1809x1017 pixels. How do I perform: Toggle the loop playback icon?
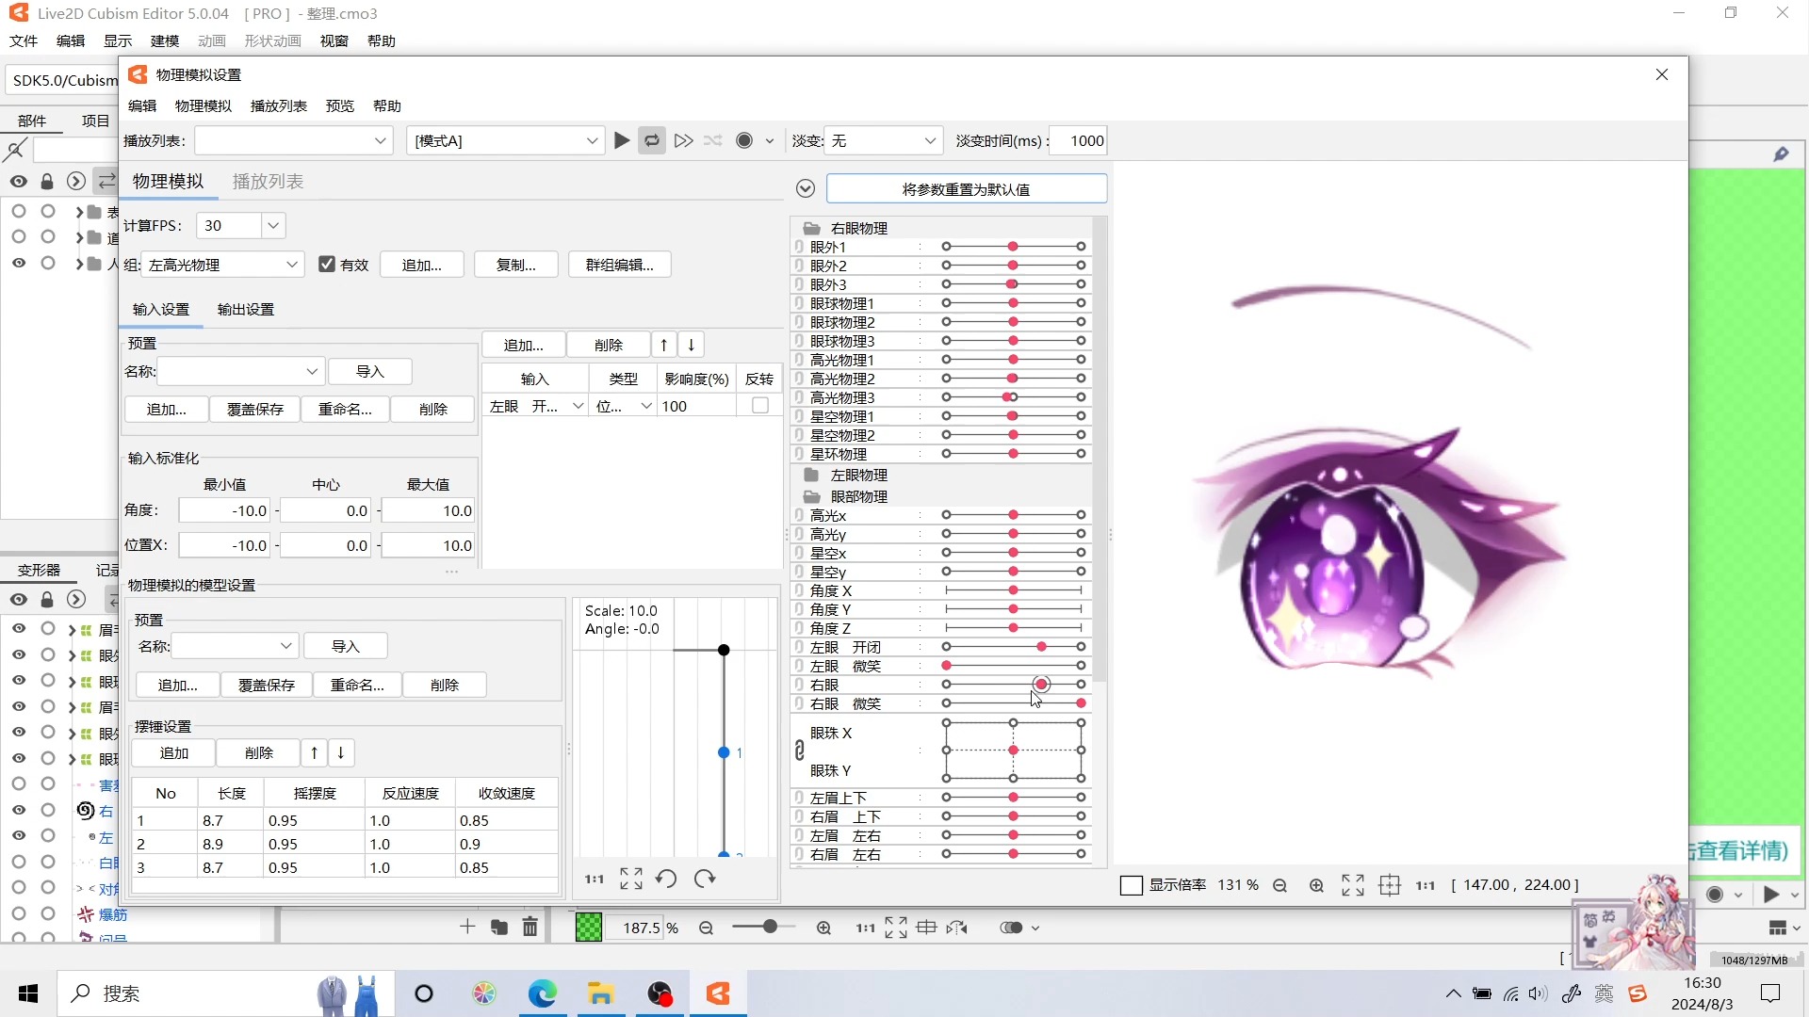point(652,141)
